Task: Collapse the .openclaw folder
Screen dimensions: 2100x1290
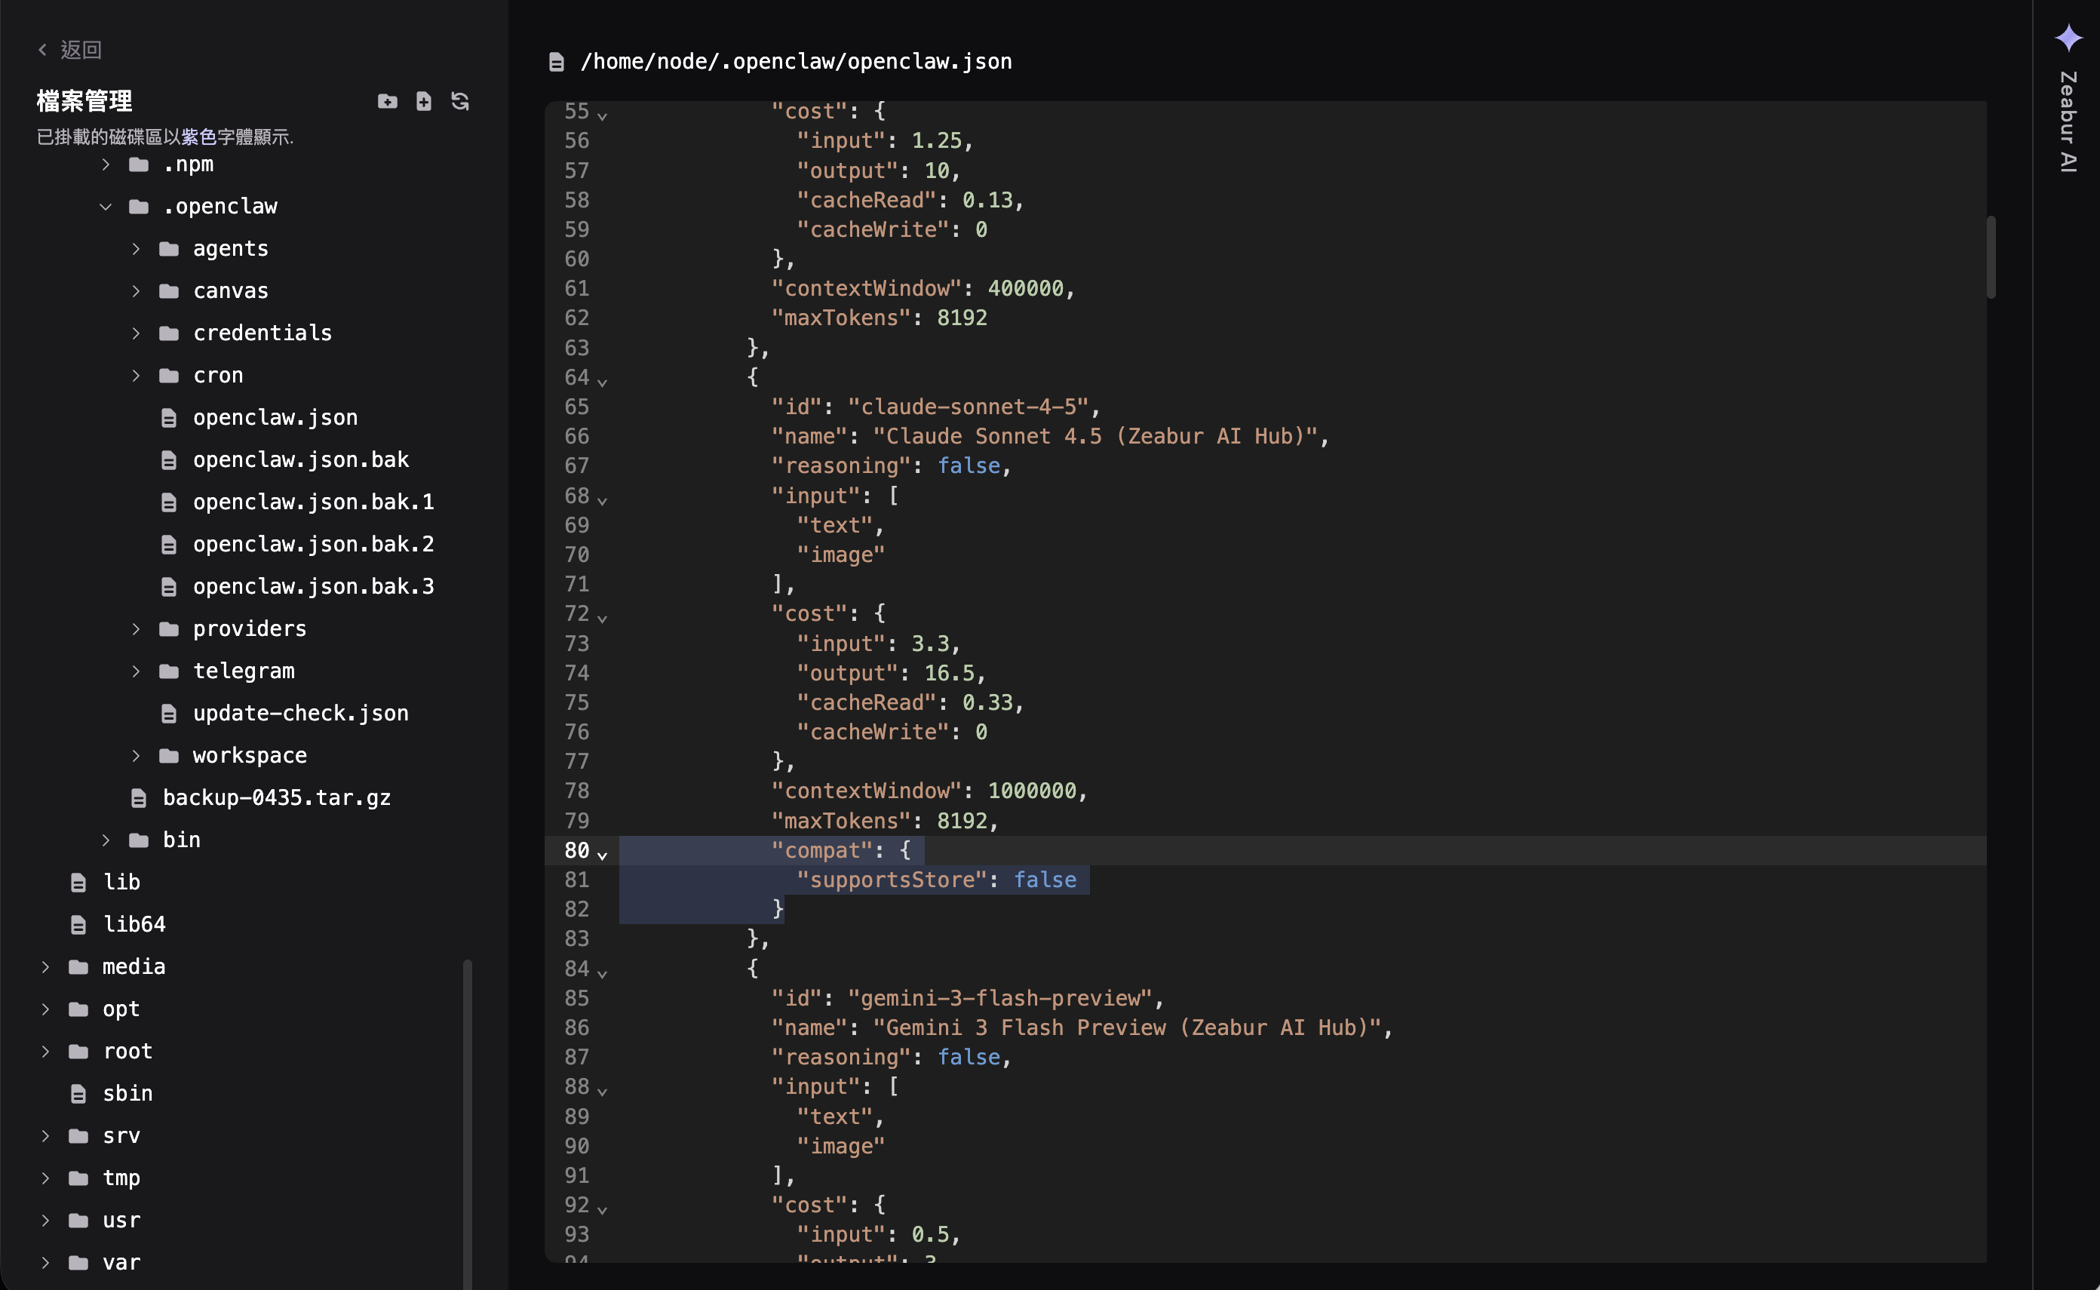Action: pos(106,207)
